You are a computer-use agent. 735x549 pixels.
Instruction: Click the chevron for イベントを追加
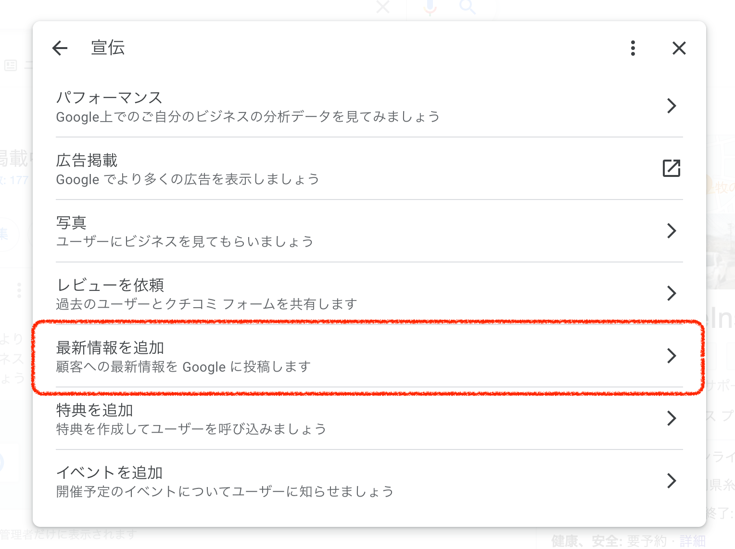point(672,481)
